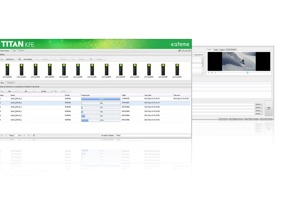Sort by the State column header
283x212 pixels.
point(133,95)
